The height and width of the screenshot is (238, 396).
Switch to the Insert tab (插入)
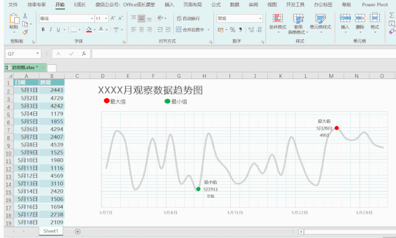(169, 4)
